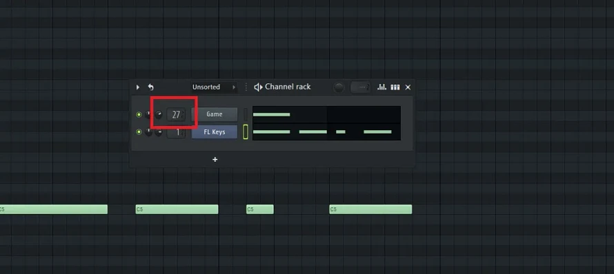Click the speaker icon beside Channel rack title
The image size is (614, 274).
click(x=258, y=87)
